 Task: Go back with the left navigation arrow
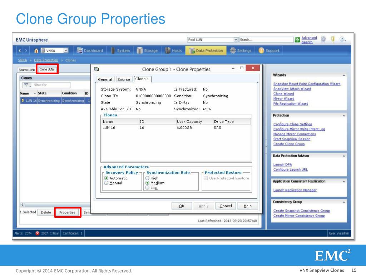[x=20, y=50]
